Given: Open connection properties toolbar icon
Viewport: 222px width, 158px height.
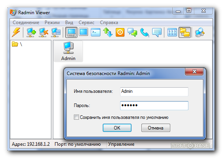Looking at the screenshot, I should pyautogui.click(x=56, y=32).
